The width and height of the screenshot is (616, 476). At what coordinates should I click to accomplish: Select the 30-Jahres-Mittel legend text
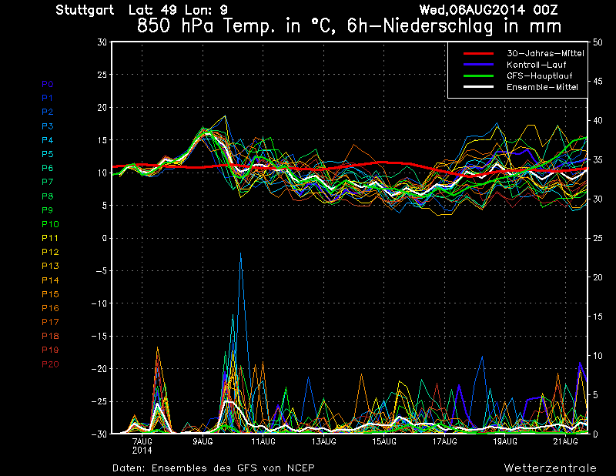(x=545, y=53)
